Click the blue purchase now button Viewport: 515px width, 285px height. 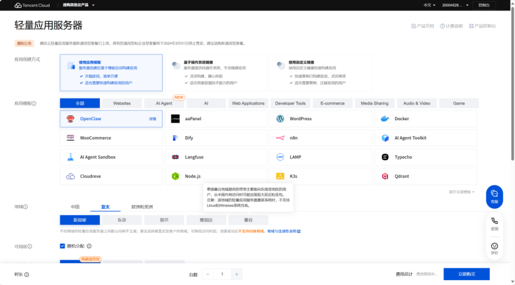(x=467, y=274)
